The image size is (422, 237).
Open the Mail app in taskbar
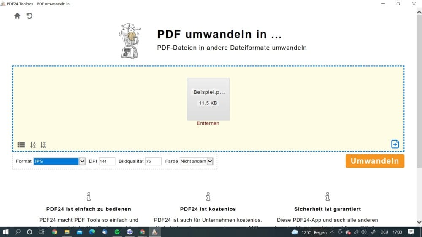tap(79, 232)
